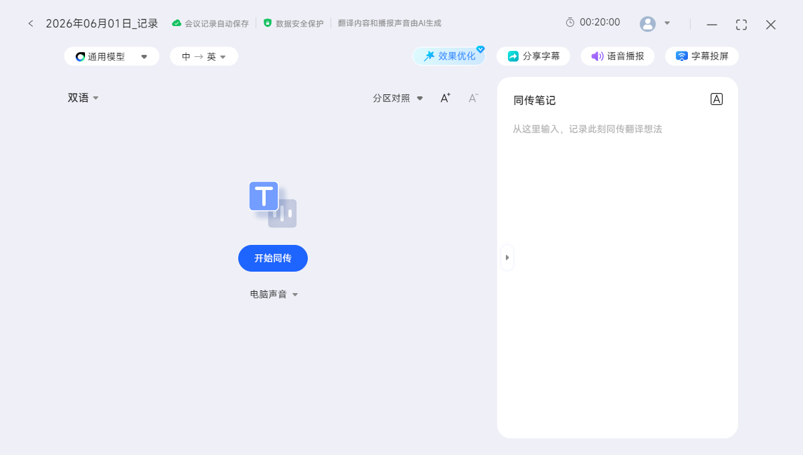803x455 pixels.
Task: Open the user avatar profile
Action: [648, 24]
